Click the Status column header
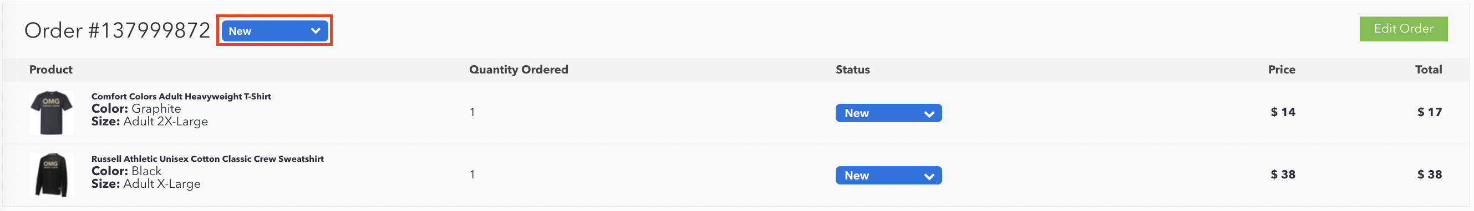This screenshot has height=211, width=1474. [852, 70]
